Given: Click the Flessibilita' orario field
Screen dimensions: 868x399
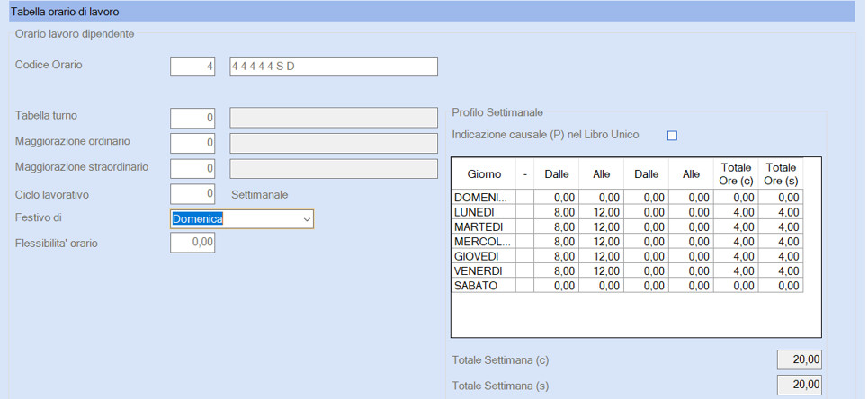Looking at the screenshot, I should pos(192,243).
